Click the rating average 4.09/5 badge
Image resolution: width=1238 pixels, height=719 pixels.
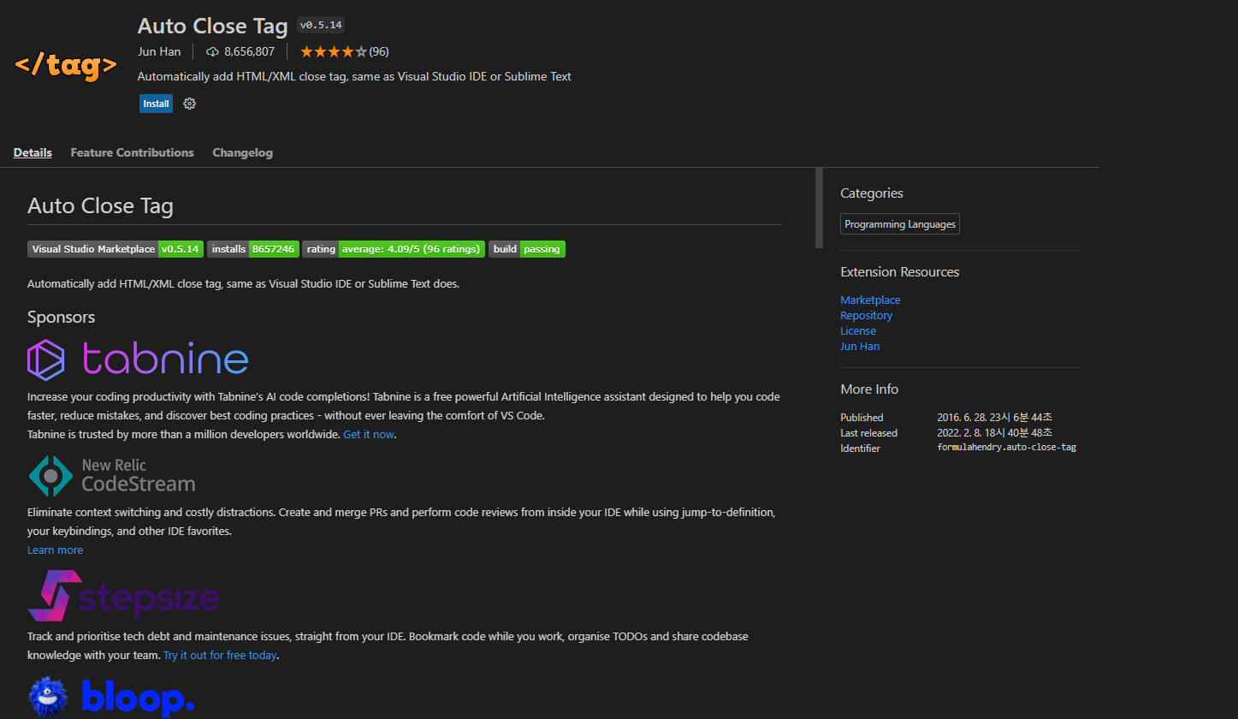click(394, 249)
